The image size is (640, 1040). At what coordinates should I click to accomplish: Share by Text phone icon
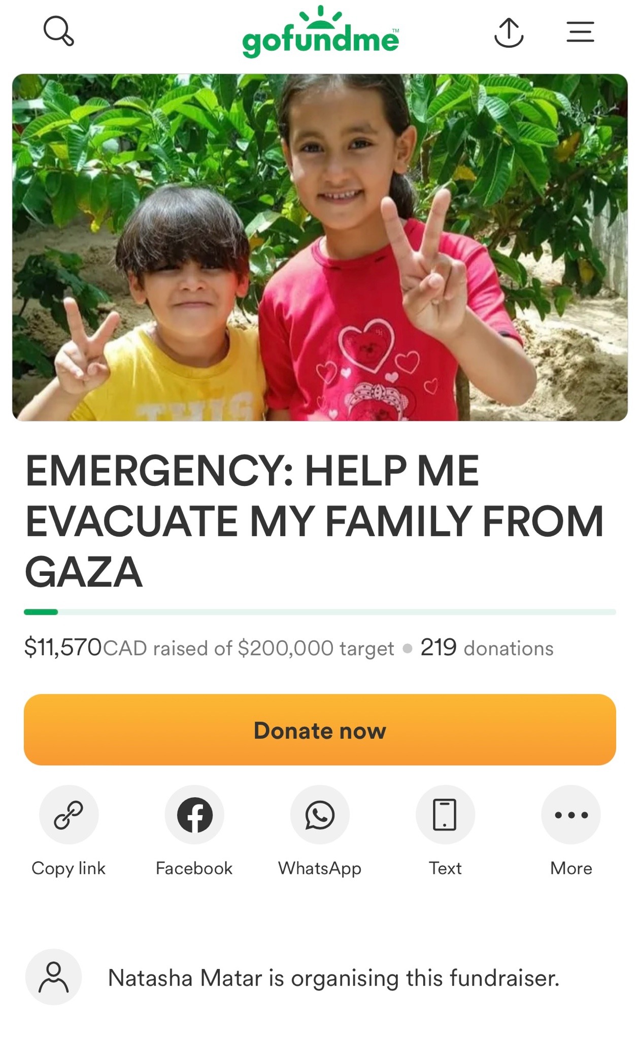(x=445, y=815)
